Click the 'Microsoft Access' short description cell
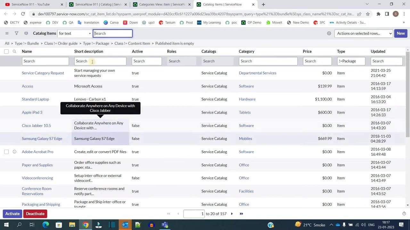Viewport: 410px width, 230px height. pos(88,86)
